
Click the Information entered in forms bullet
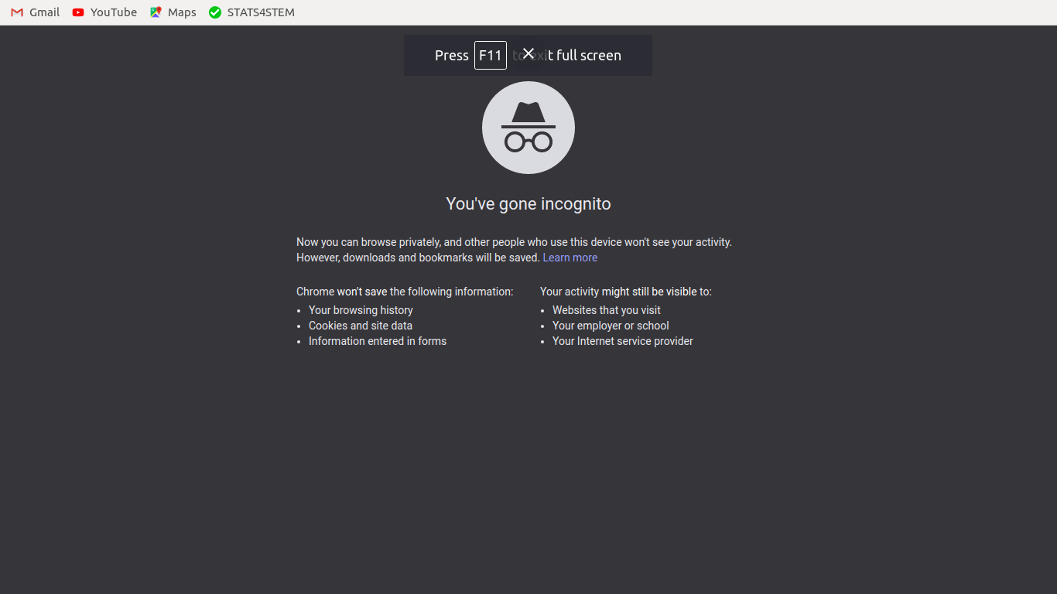(378, 341)
